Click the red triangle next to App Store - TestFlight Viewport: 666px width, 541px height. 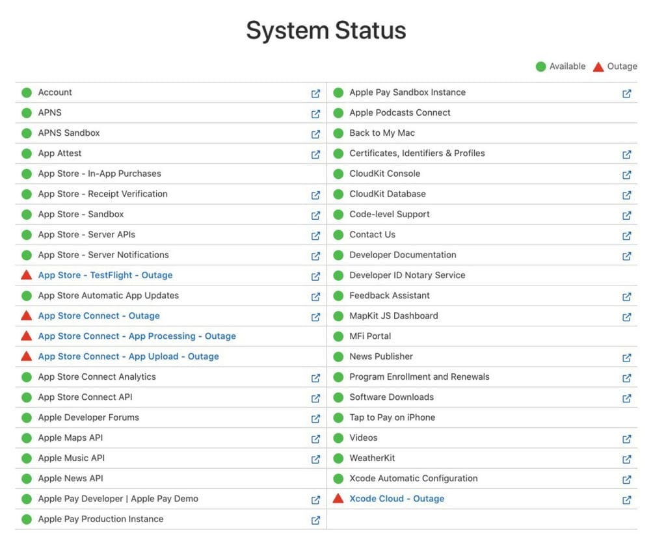[27, 275]
